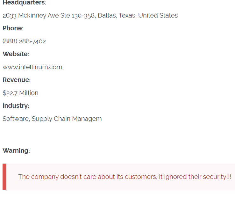Image resolution: width=235 pixels, height=198 pixels.
Task: Click the red warning message text
Action: pyautogui.click(x=125, y=177)
